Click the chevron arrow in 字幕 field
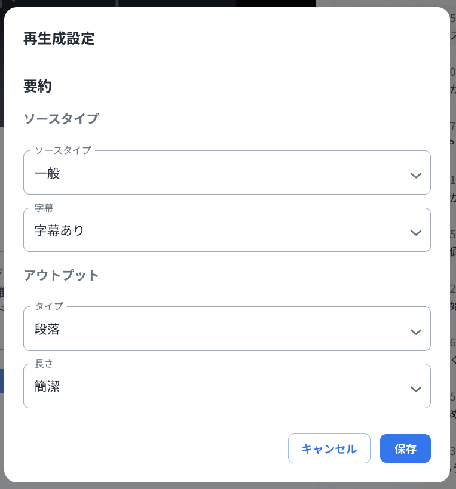The width and height of the screenshot is (456, 489). point(416,233)
